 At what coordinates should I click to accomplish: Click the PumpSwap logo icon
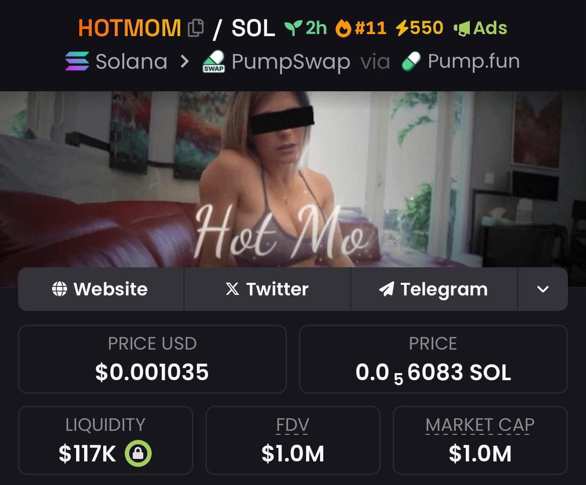click(214, 61)
